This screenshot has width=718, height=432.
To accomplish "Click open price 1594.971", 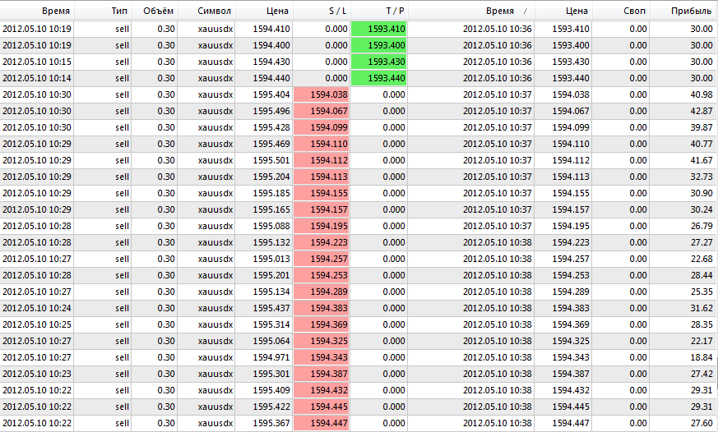I will point(271,357).
